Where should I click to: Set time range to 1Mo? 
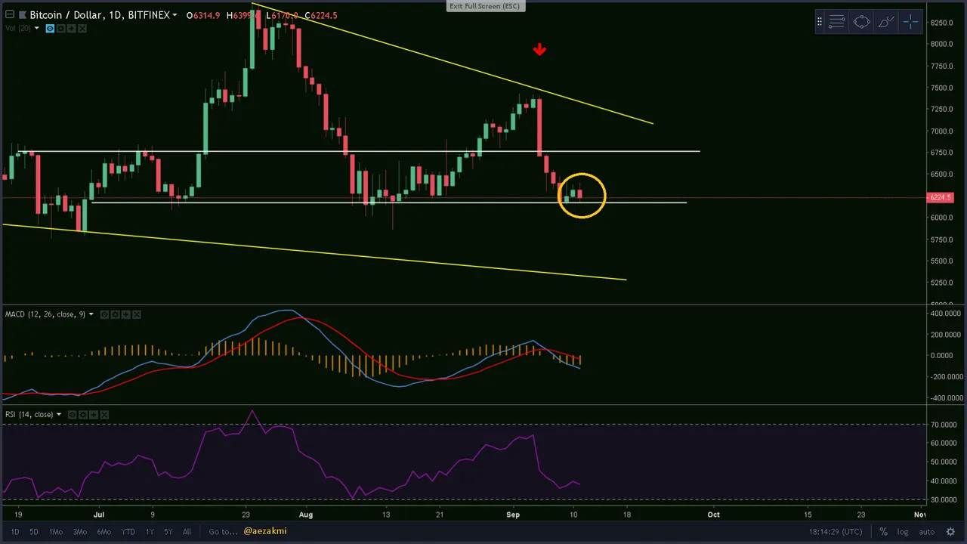56,532
